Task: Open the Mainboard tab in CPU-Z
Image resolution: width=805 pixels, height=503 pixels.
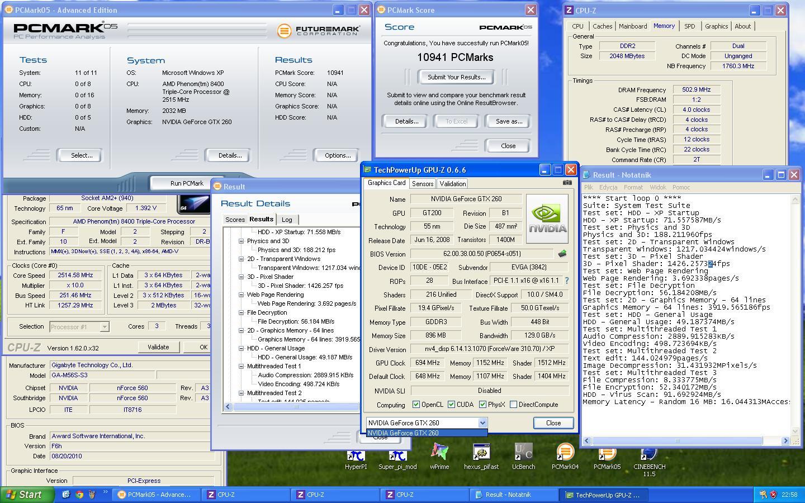Action: pyautogui.click(x=632, y=26)
